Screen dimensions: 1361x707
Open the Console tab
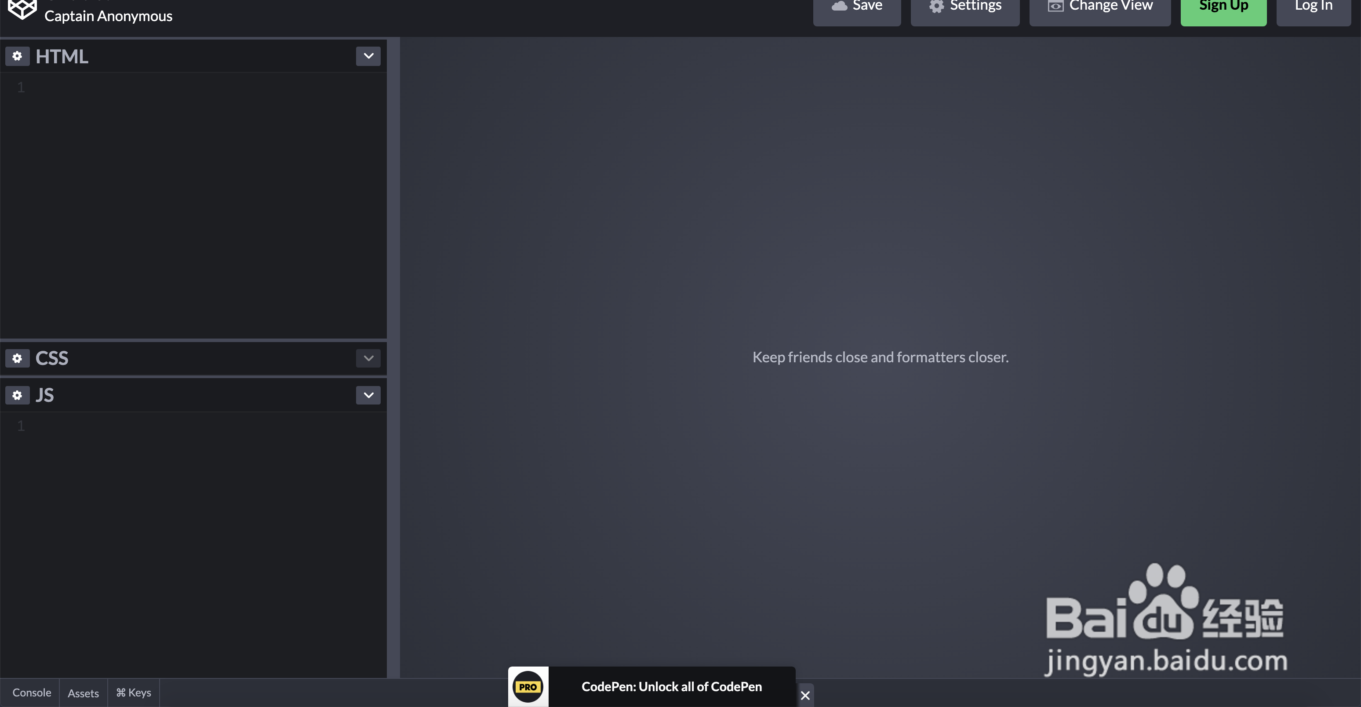32,693
